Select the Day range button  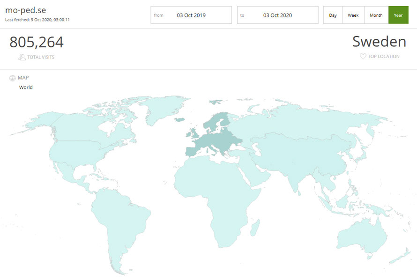coord(333,15)
